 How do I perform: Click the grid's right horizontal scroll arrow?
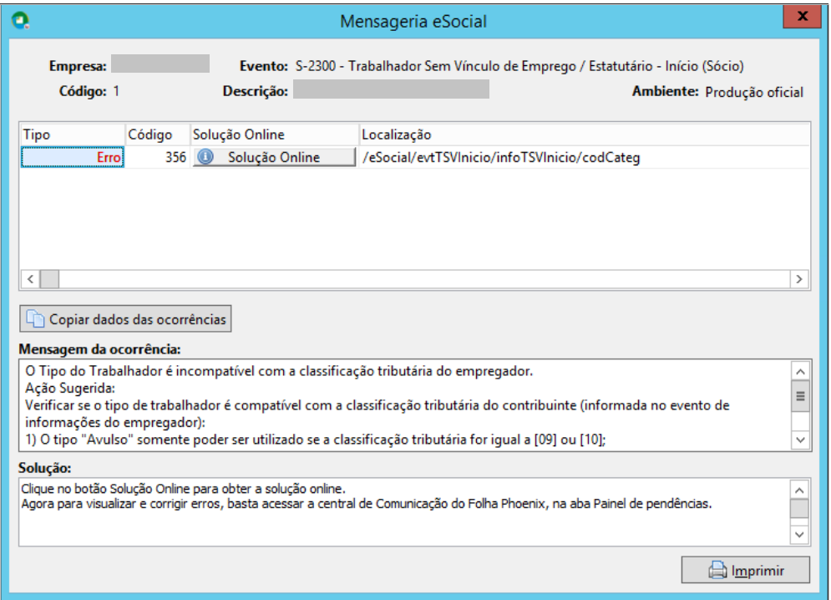point(799,279)
